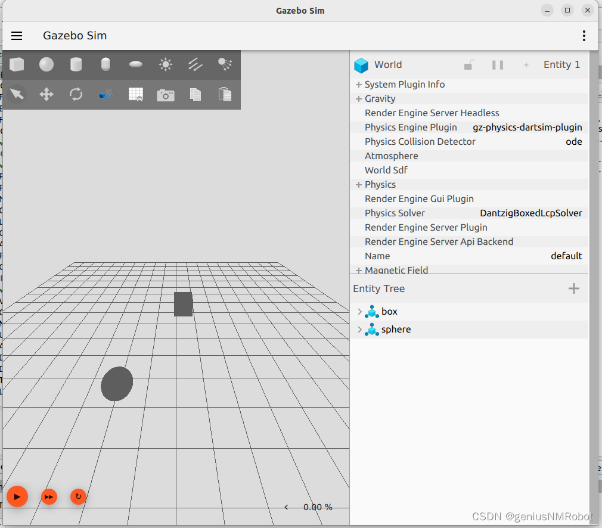Open the three-dot plugins menu

tap(584, 36)
